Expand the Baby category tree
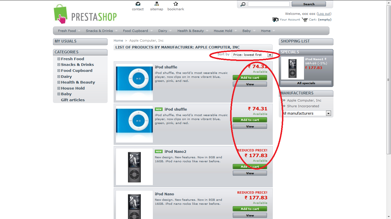391x219 pixels. click(59, 94)
